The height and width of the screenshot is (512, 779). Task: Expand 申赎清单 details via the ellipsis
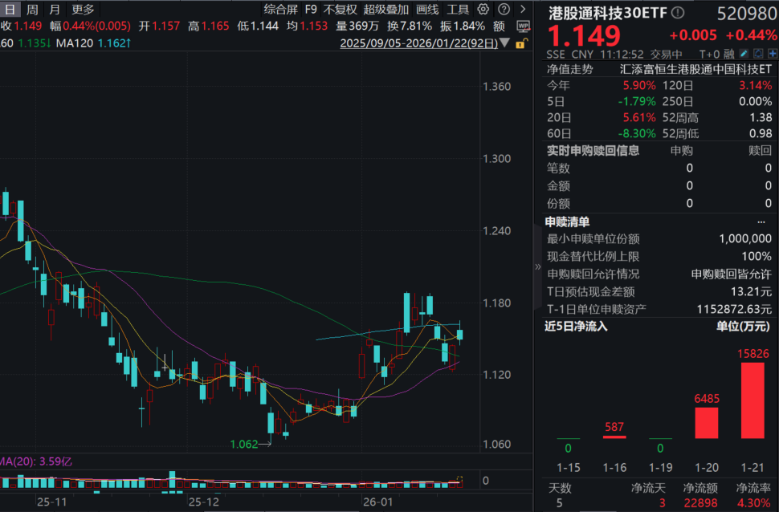[x=761, y=221]
